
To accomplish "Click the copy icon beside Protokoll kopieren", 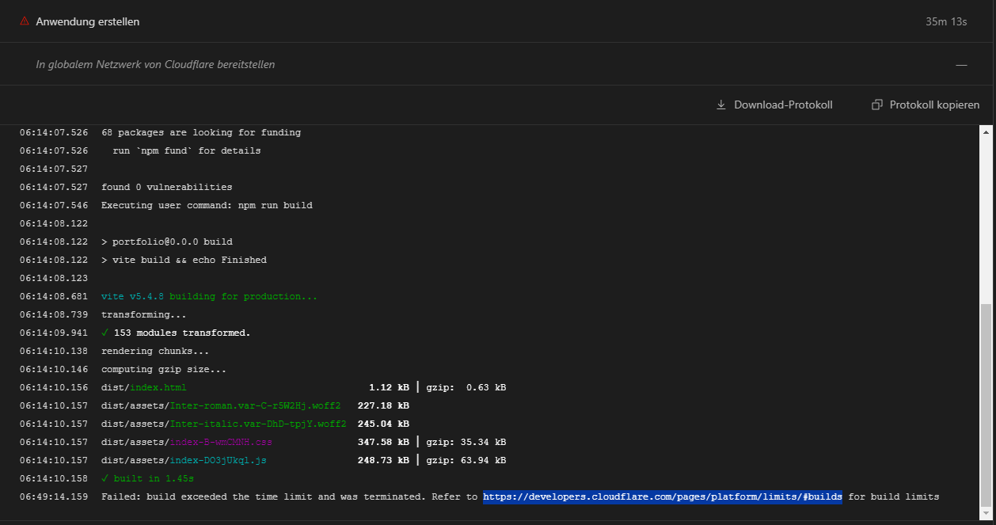I will 876,104.
